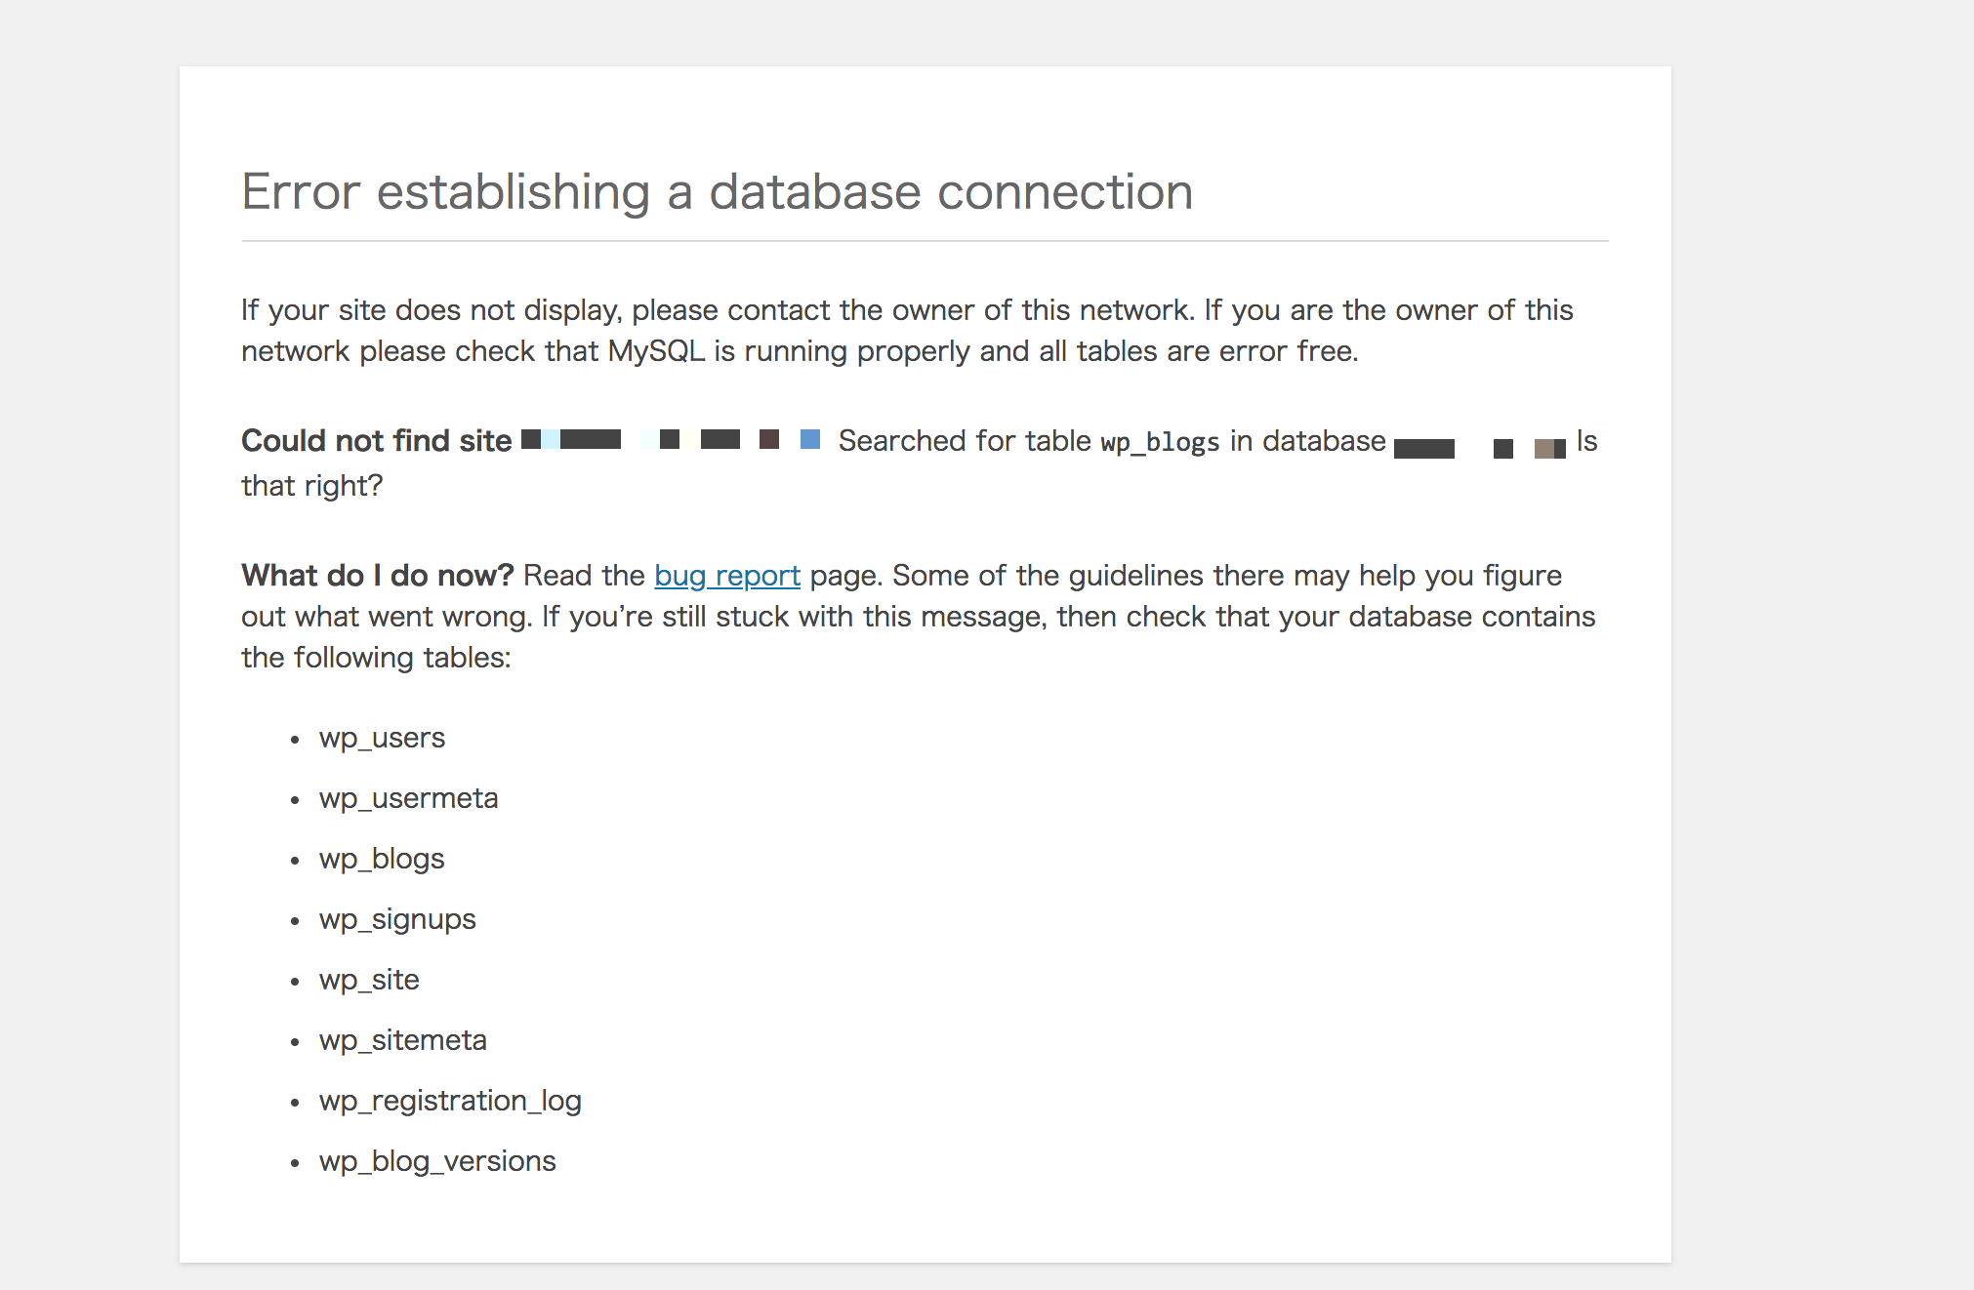This screenshot has height=1290, width=1974.
Task: Click the wp_usermeta list item
Action: [408, 798]
